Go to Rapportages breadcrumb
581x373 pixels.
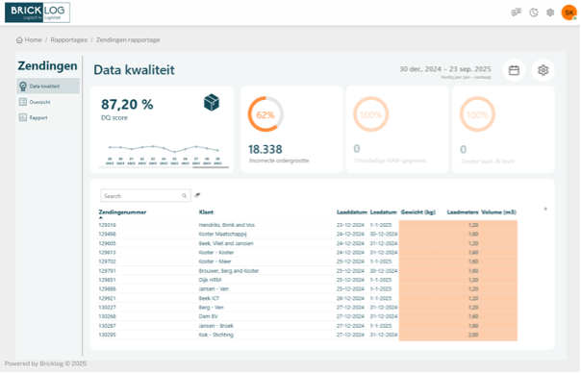point(69,39)
